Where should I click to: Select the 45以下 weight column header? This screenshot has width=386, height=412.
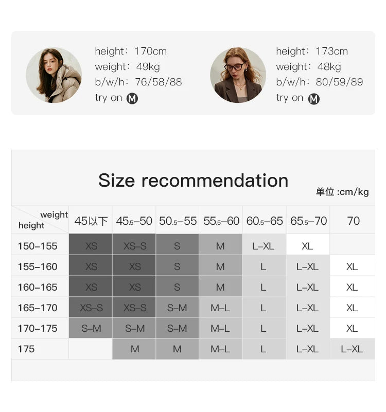[x=91, y=221]
